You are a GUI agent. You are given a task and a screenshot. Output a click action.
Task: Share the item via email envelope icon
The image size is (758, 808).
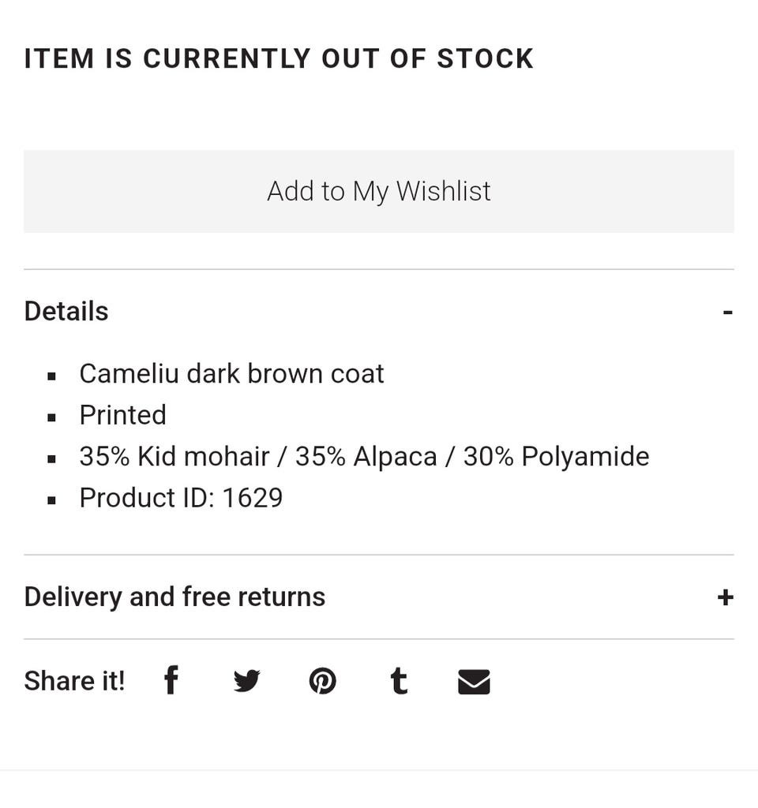click(x=474, y=681)
